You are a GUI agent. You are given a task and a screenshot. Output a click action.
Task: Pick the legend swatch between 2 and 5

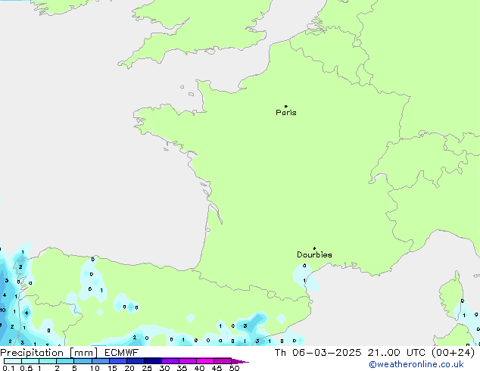pos(65,361)
